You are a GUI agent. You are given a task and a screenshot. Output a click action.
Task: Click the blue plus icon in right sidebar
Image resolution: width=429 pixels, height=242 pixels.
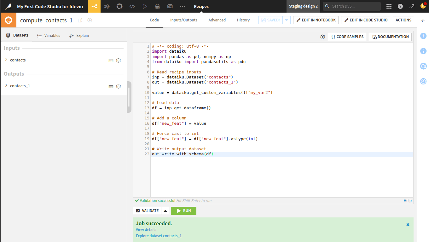tap(423, 36)
